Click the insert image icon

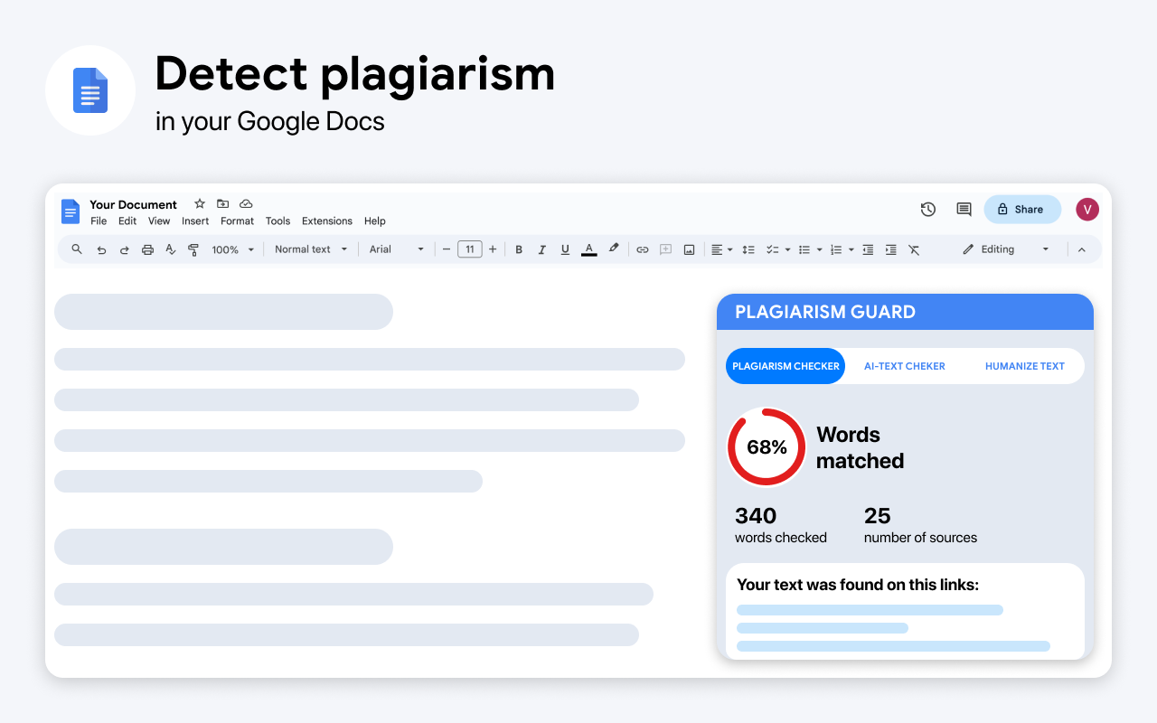(689, 249)
